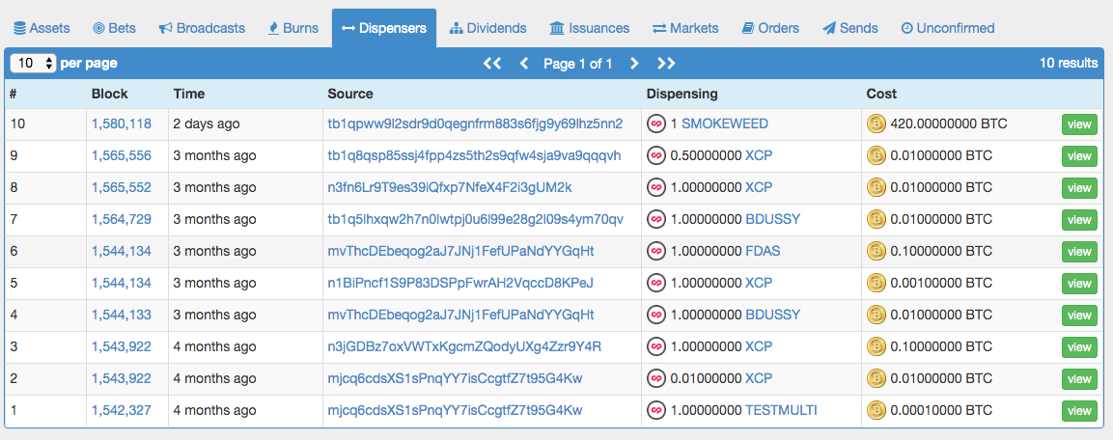The width and height of the screenshot is (1113, 440).
Task: Jump to last page double-chevron
Action: [x=666, y=63]
